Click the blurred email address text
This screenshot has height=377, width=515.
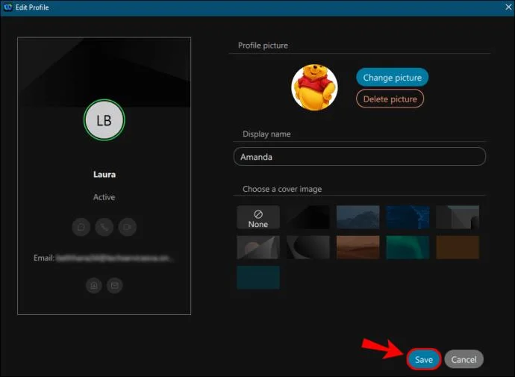pyautogui.click(x=114, y=258)
